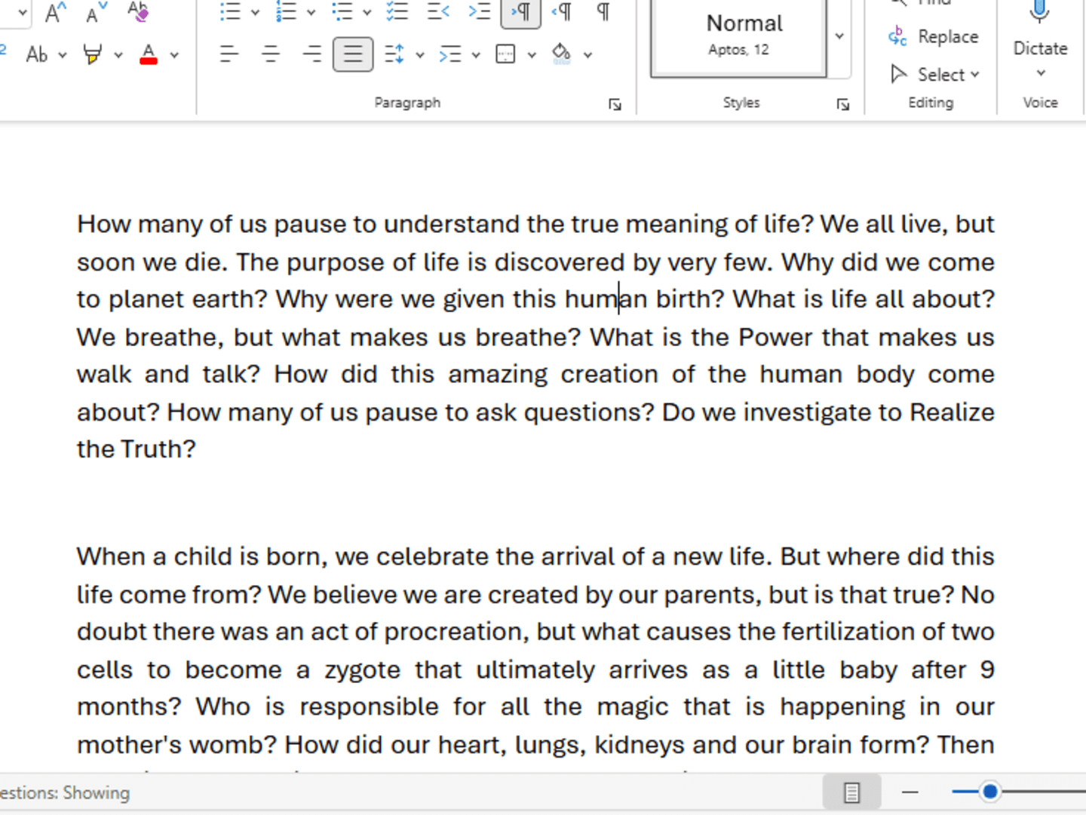Image resolution: width=1086 pixels, height=815 pixels.
Task: Clear all formatting with the eraser icon
Action: 138,12
